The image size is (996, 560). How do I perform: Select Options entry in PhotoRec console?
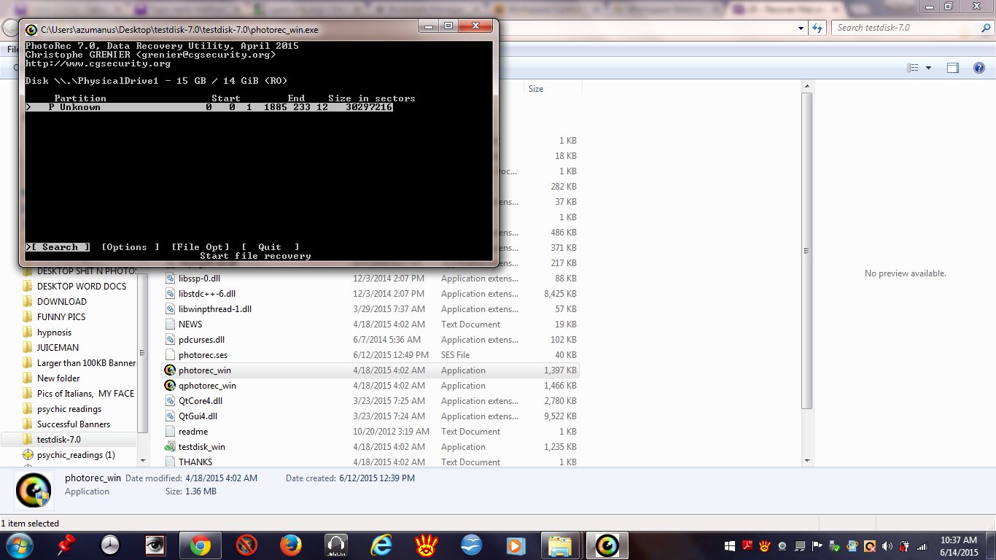point(130,247)
